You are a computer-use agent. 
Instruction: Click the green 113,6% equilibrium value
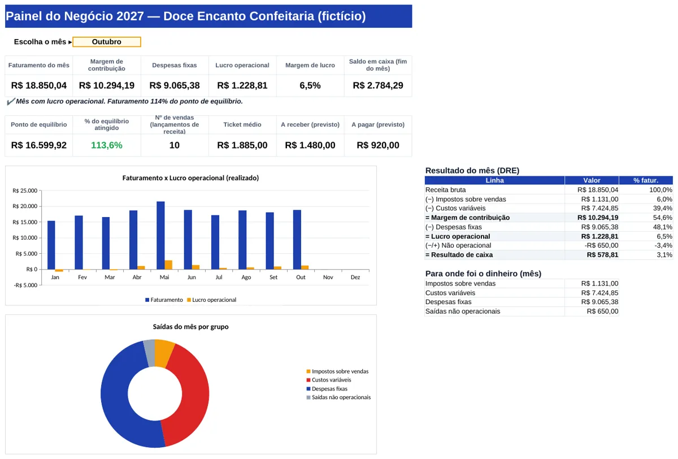pyautogui.click(x=107, y=145)
